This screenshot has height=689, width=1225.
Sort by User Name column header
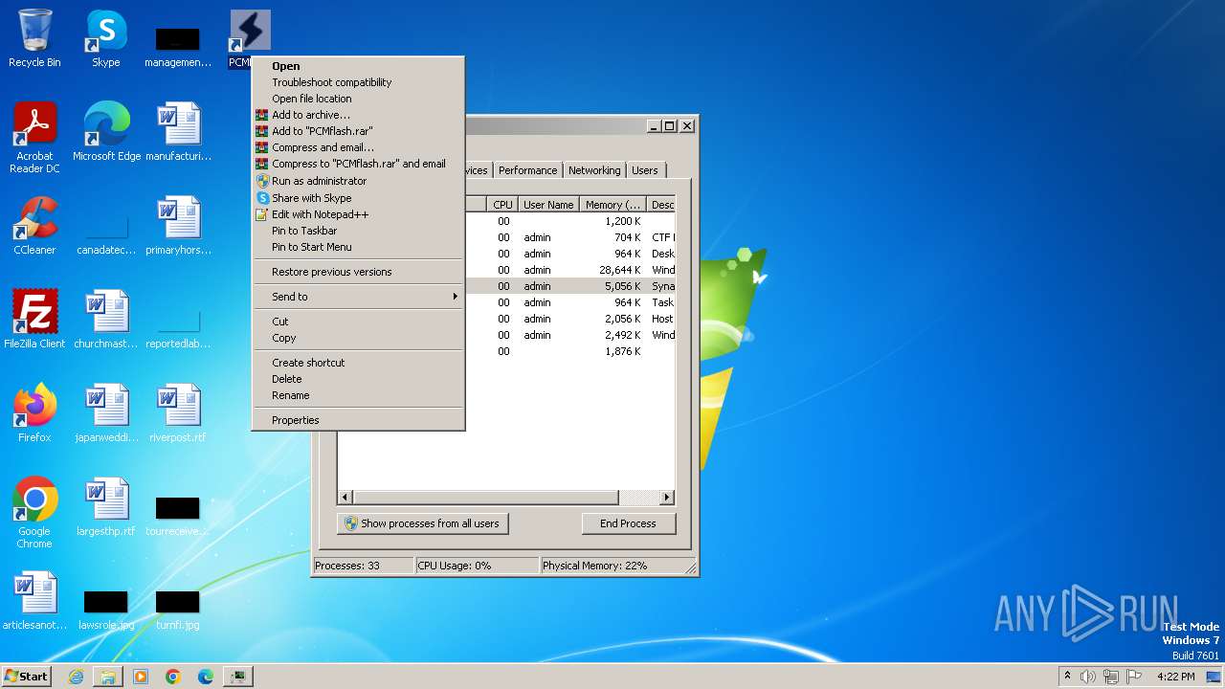pos(548,205)
